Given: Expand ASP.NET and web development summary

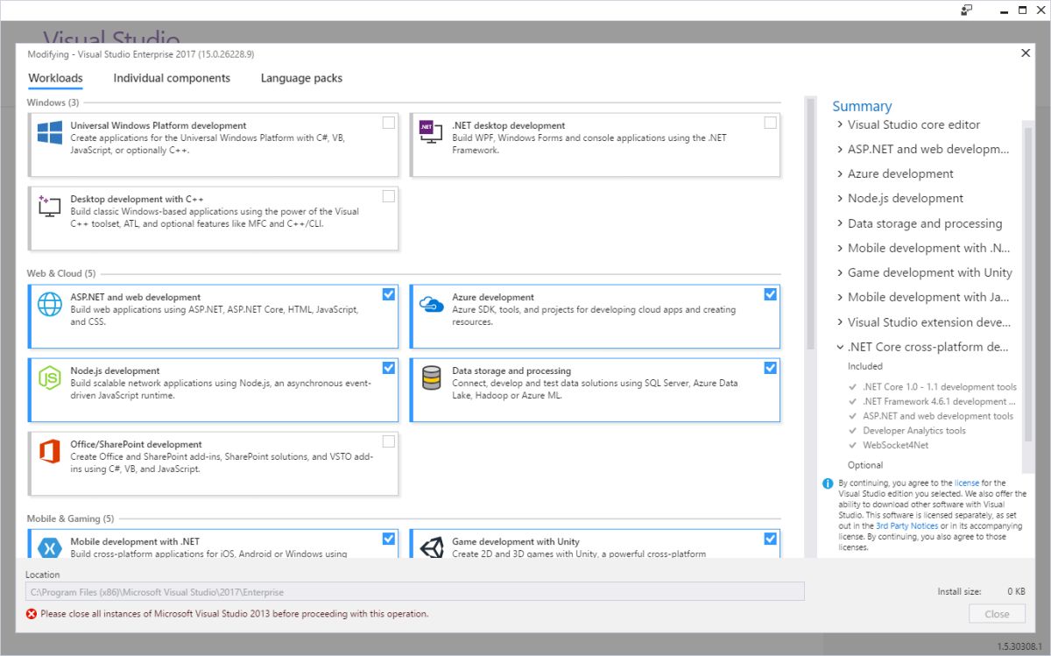Looking at the screenshot, I should click(x=841, y=149).
